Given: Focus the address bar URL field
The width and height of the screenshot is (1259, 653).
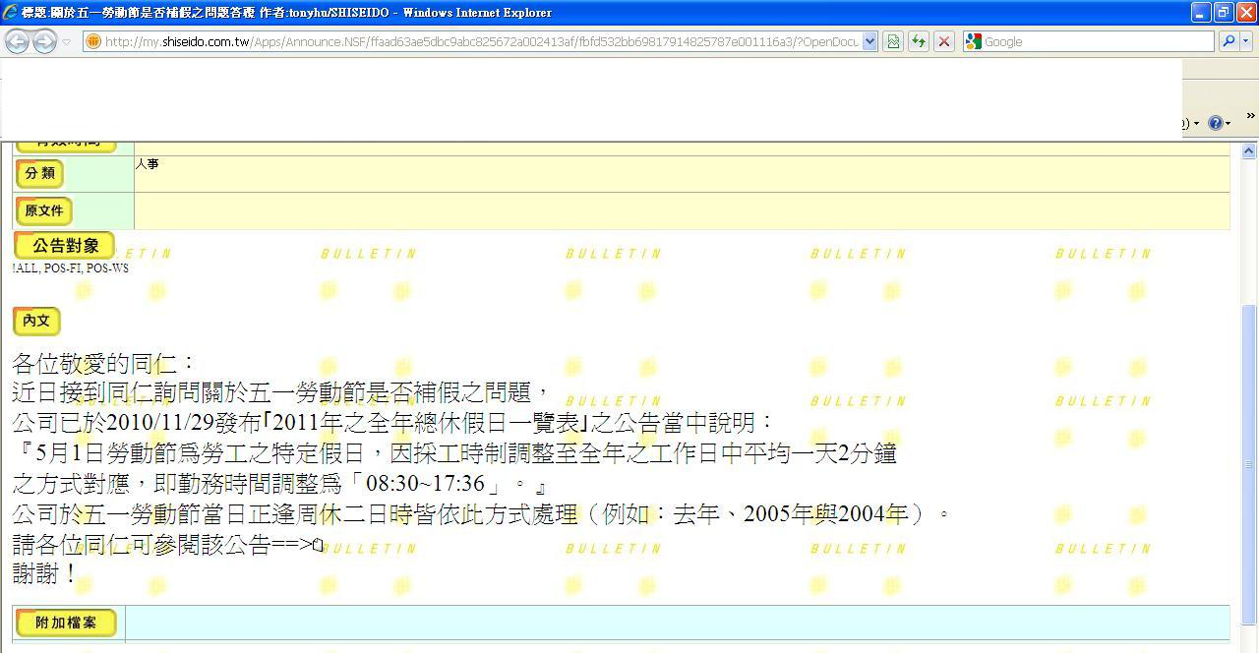Looking at the screenshot, I should click(x=482, y=41).
